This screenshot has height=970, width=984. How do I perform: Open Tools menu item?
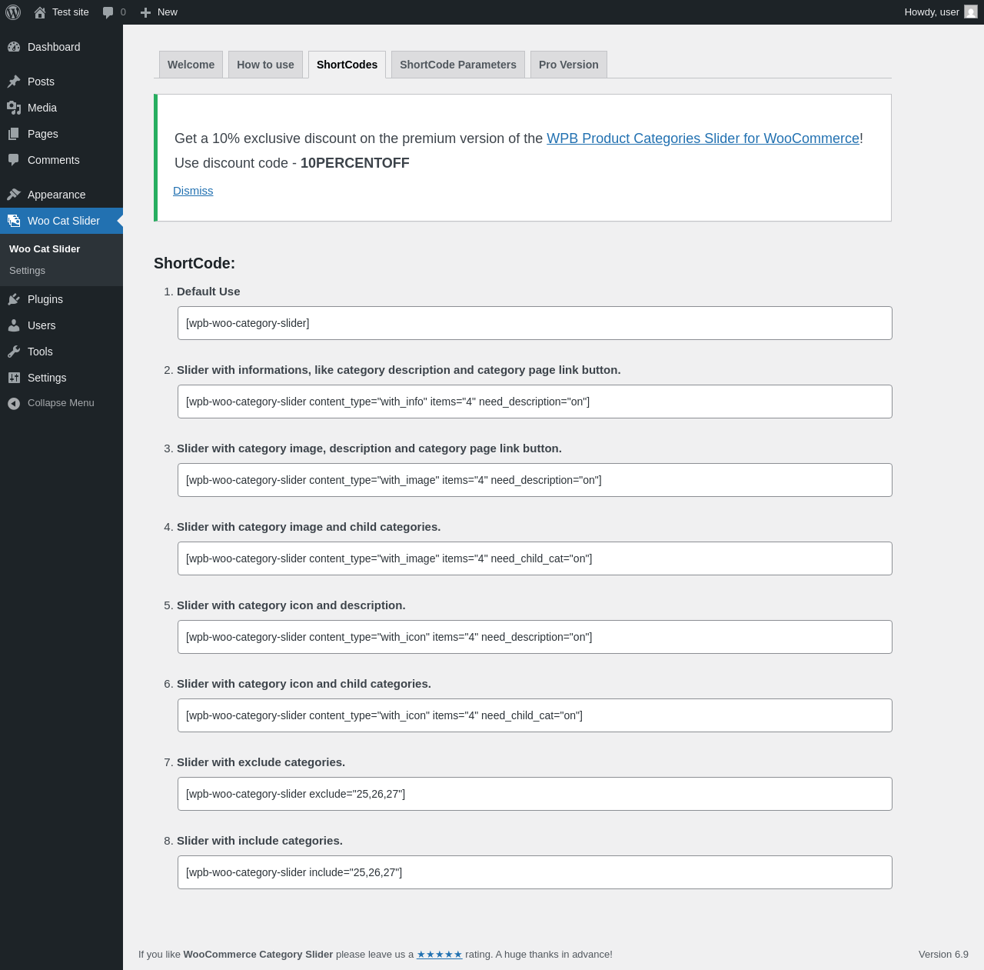[61, 352]
